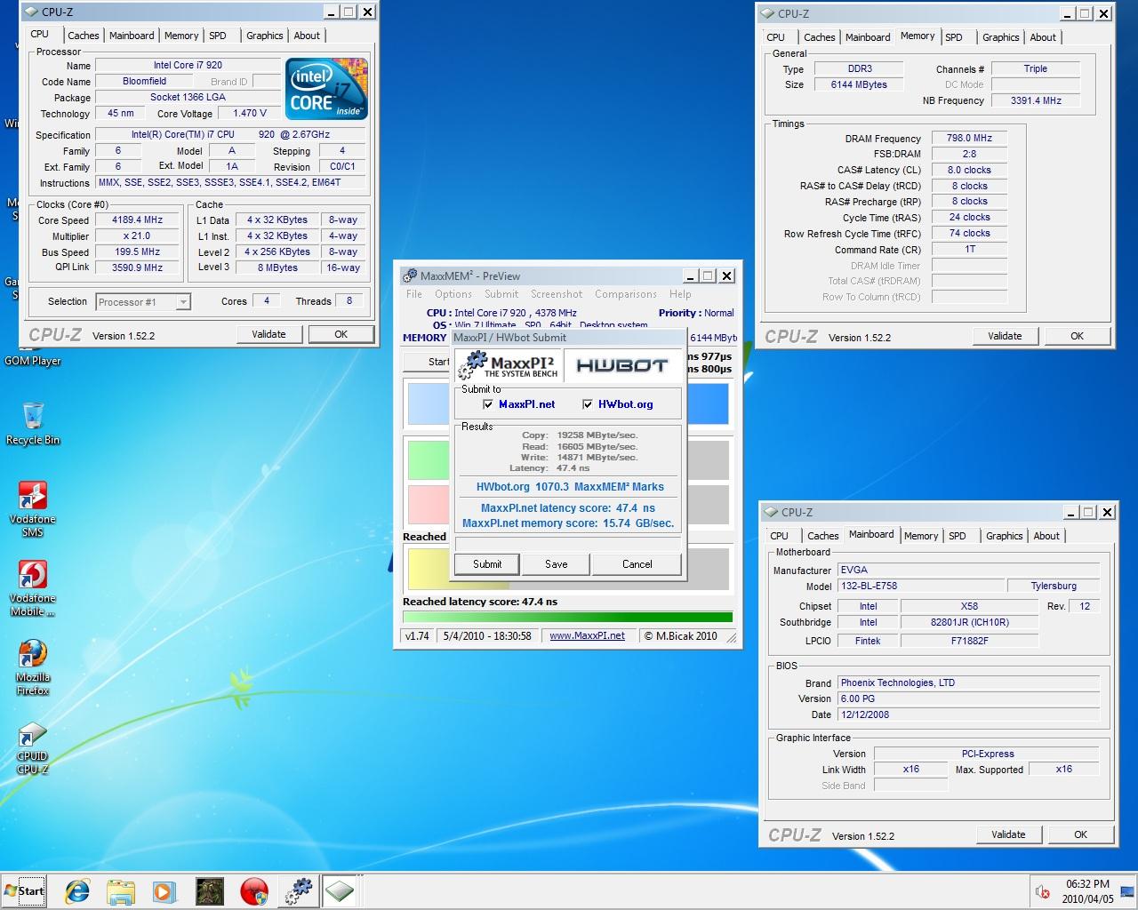The height and width of the screenshot is (910, 1138).
Task: Click the HWbot.org 1070.3 MaxxMEM² Marks text
Action: coord(570,487)
